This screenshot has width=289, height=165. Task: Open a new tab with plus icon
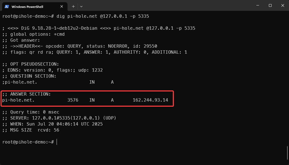(73, 6)
